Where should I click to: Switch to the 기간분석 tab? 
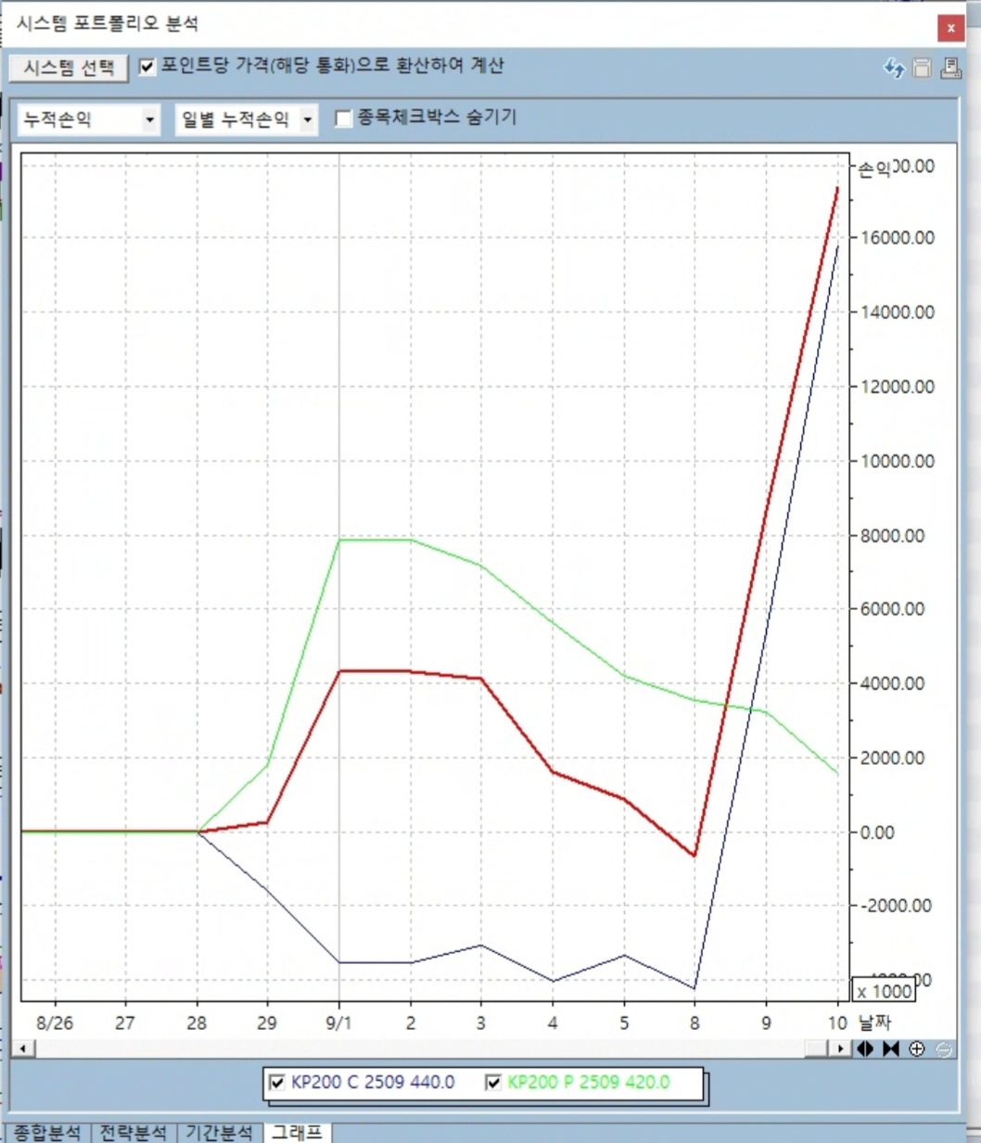tap(219, 1132)
